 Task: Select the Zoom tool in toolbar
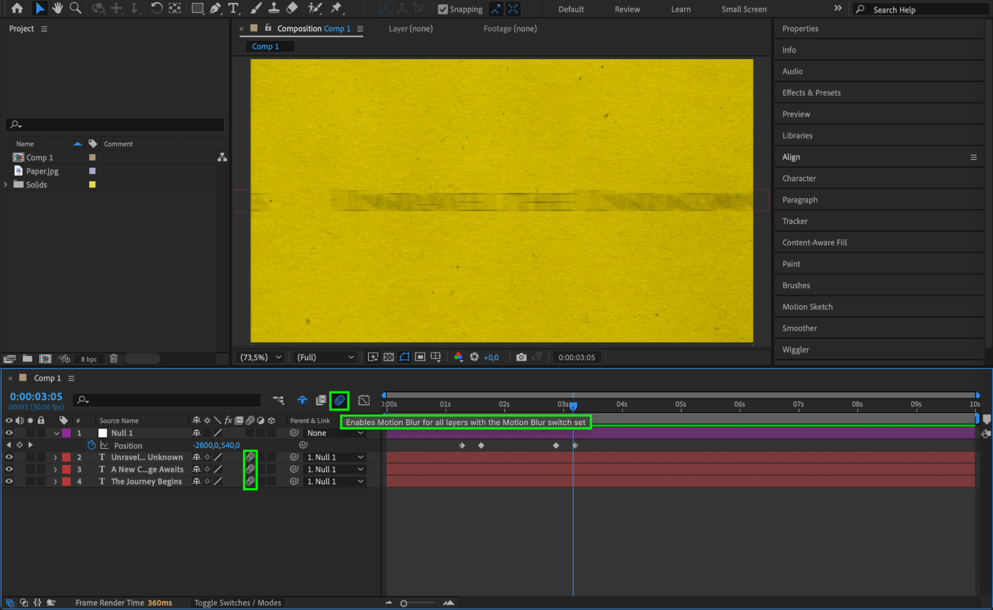76,8
